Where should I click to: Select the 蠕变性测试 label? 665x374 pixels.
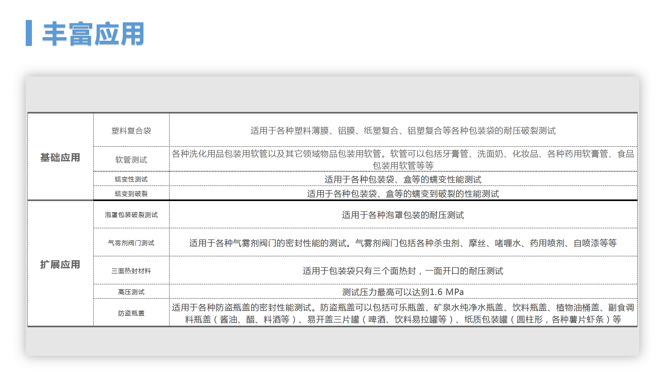pos(131,179)
